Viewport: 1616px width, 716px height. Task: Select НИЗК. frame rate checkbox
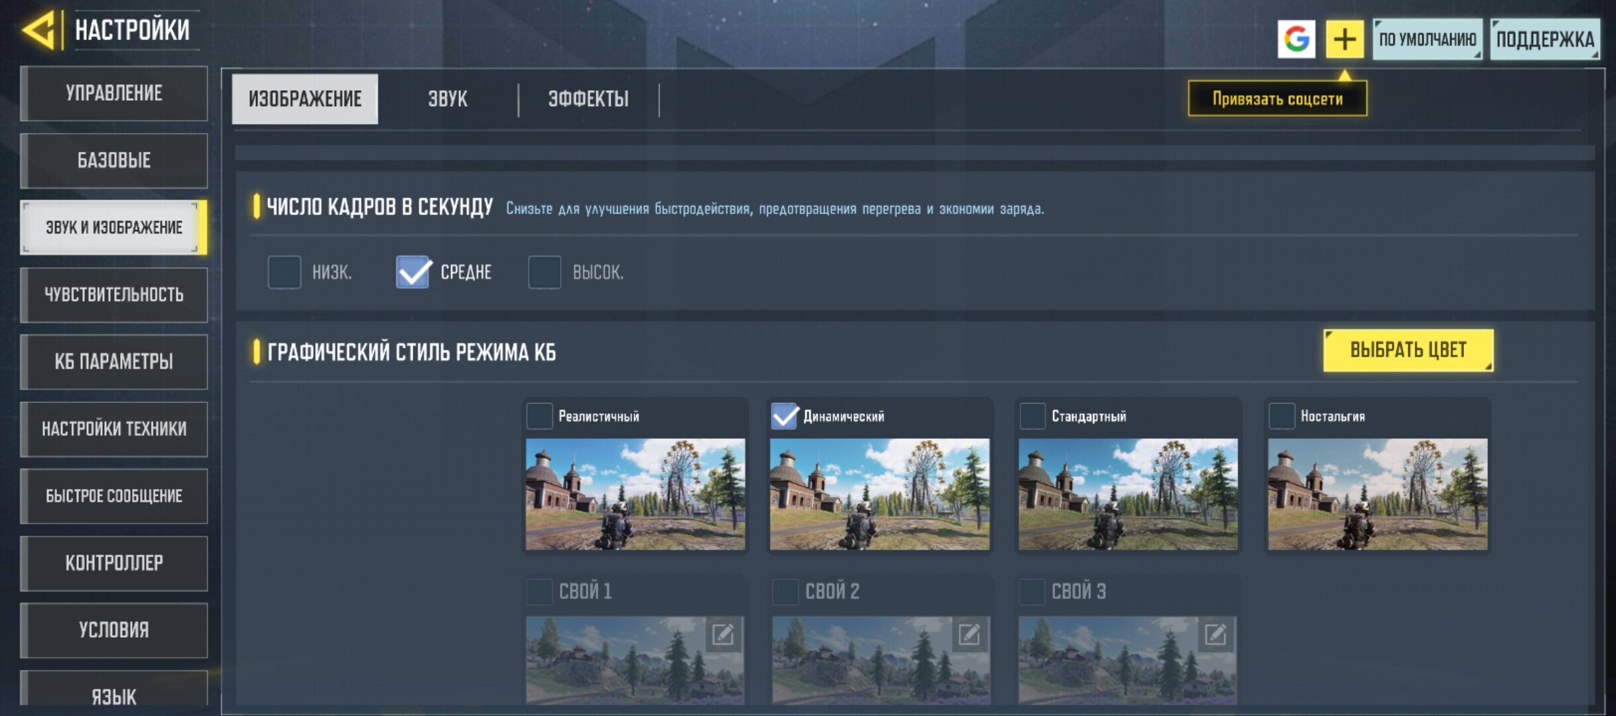pos(284,272)
